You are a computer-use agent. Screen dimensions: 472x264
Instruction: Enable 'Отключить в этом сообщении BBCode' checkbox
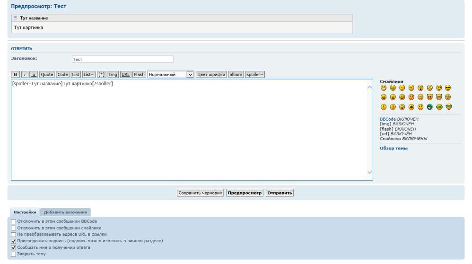pos(13,221)
